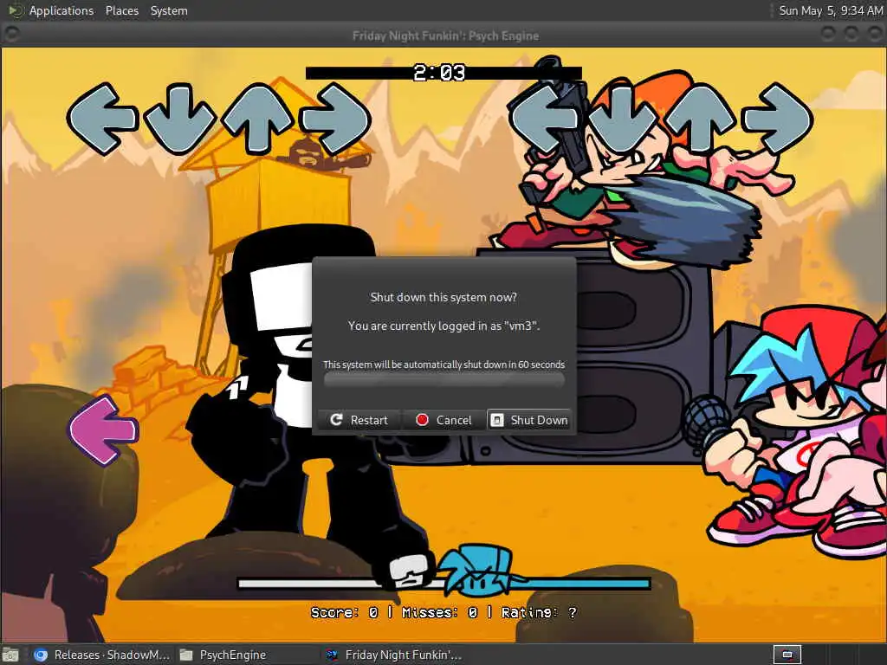Click the show desktop icon in taskbar
Viewport: 887px width, 665px height.
coord(10,655)
